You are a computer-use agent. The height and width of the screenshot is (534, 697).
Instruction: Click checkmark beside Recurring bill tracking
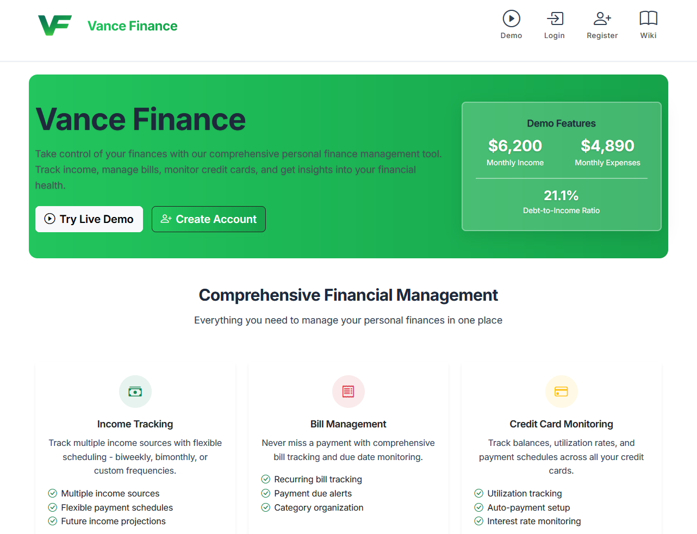265,479
